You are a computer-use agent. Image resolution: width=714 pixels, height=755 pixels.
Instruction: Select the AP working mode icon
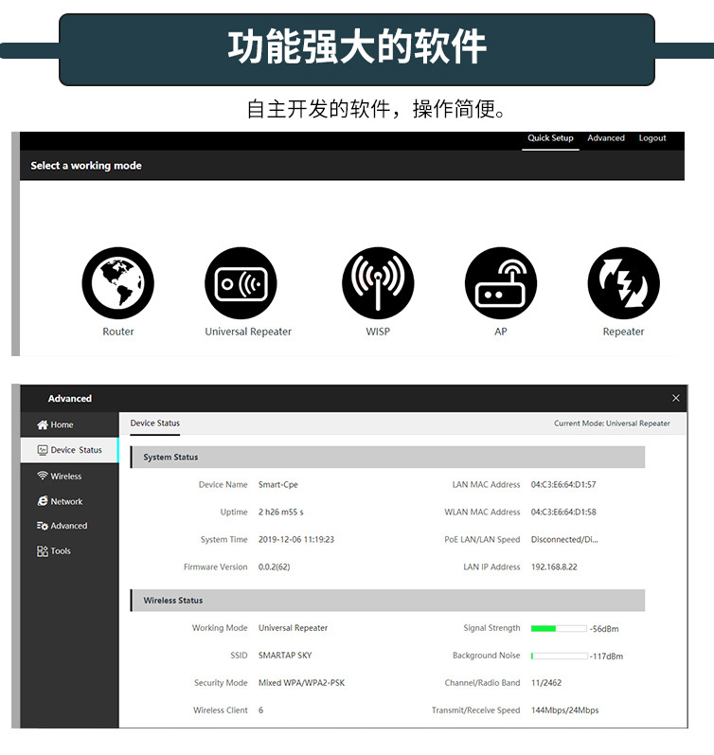coord(500,283)
